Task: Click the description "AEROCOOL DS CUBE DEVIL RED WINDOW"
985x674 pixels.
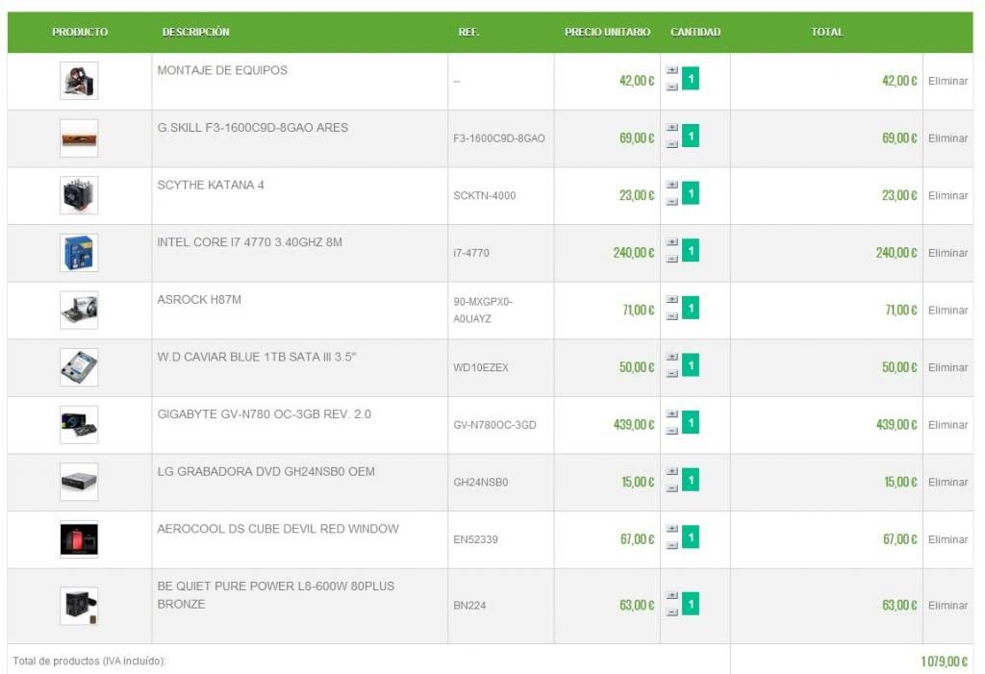Action: pos(278,529)
